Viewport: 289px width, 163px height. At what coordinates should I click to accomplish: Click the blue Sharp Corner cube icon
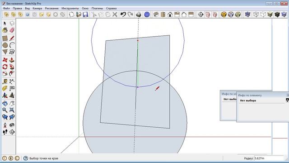[x=231, y=14]
